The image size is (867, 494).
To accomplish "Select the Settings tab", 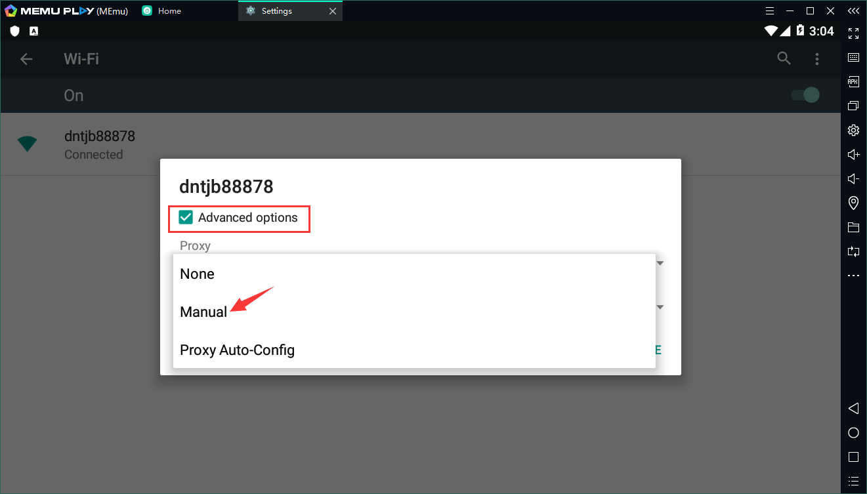I will point(276,11).
